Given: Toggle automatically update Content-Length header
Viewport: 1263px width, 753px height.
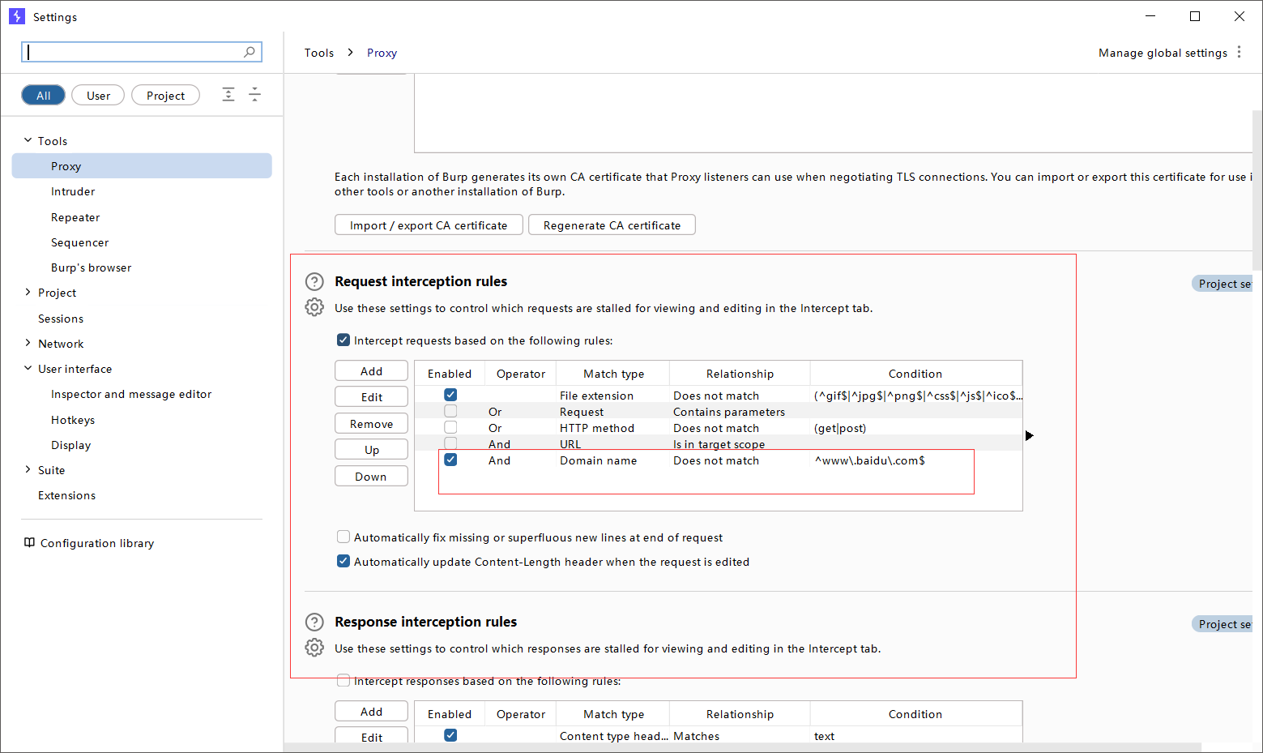Looking at the screenshot, I should pyautogui.click(x=343, y=561).
